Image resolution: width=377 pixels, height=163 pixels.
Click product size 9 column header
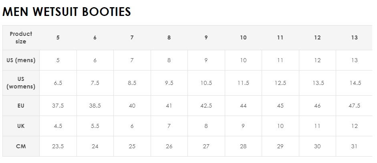[206, 37]
